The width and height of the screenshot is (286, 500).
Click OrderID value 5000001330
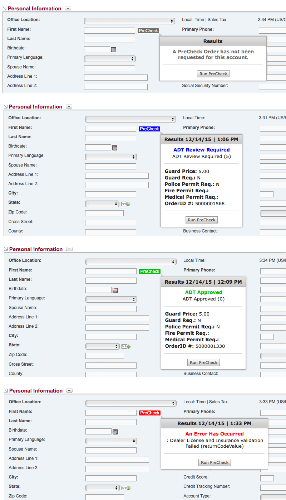(210, 346)
